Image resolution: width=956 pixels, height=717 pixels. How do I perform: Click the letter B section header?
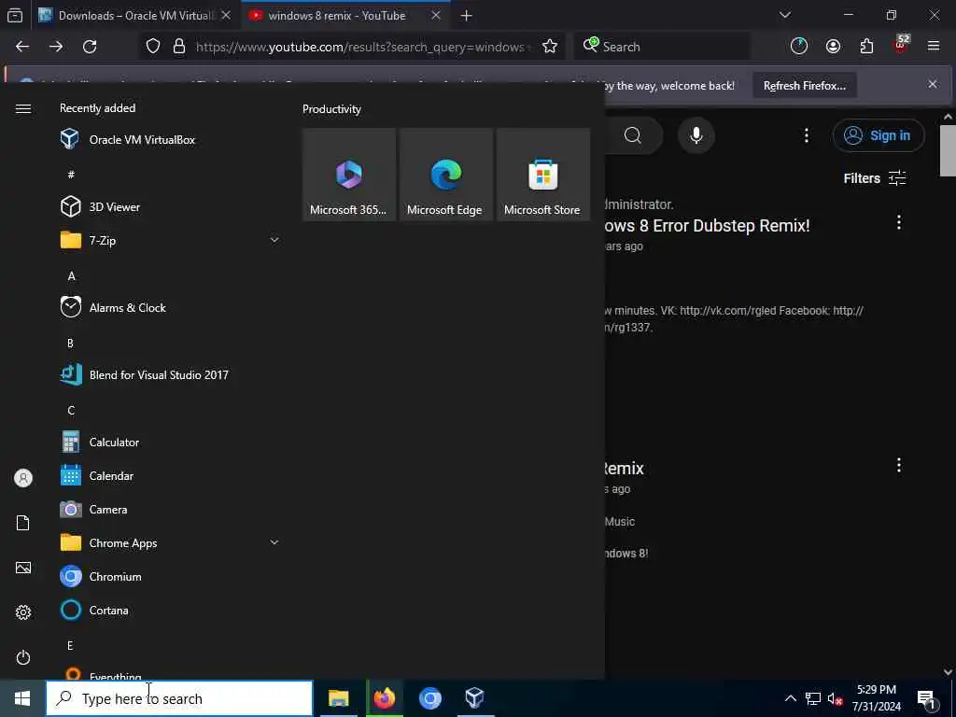click(x=70, y=343)
